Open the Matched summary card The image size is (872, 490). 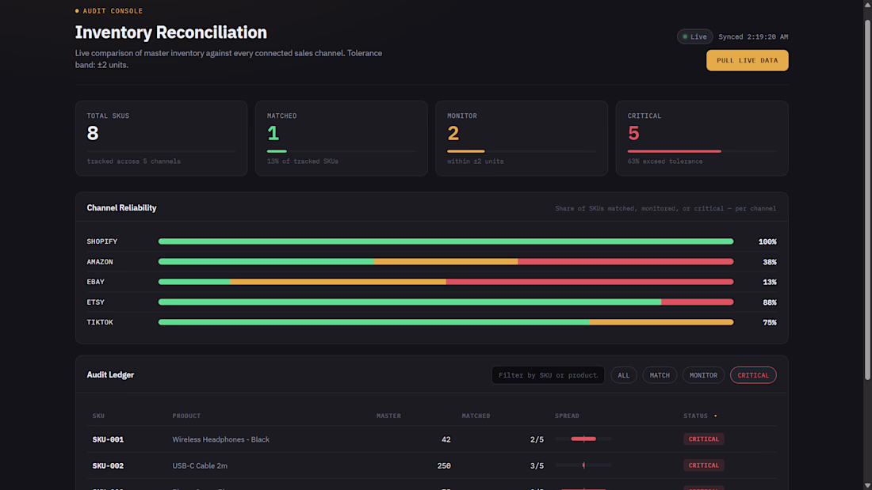341,139
